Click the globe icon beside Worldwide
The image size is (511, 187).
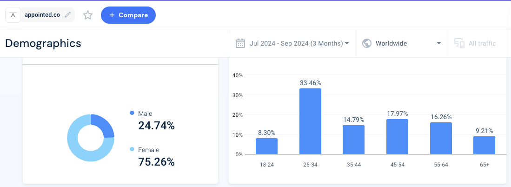click(367, 43)
